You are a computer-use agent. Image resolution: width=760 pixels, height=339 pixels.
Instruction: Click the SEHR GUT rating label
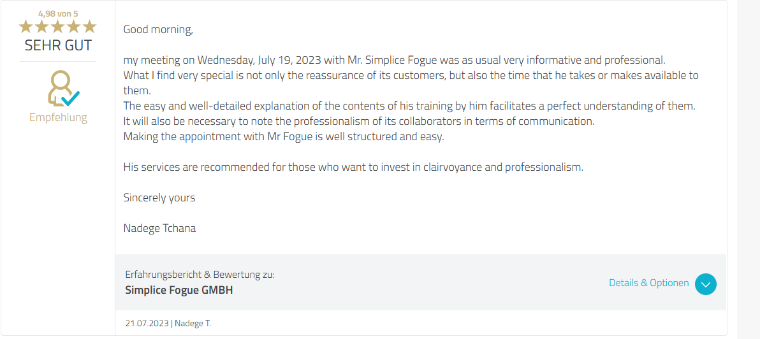click(58, 45)
